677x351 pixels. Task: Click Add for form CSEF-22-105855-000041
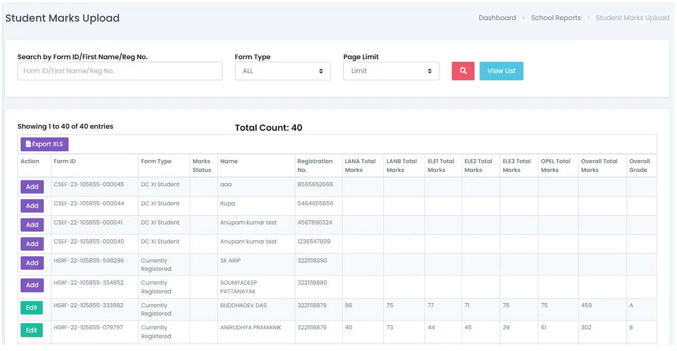(x=32, y=225)
